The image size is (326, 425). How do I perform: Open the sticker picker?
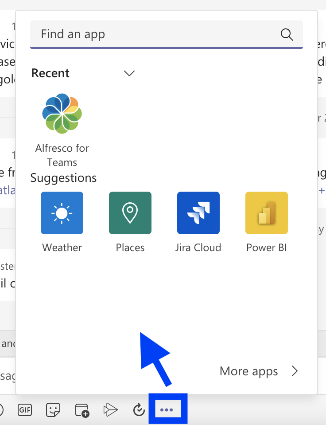[x=53, y=410]
